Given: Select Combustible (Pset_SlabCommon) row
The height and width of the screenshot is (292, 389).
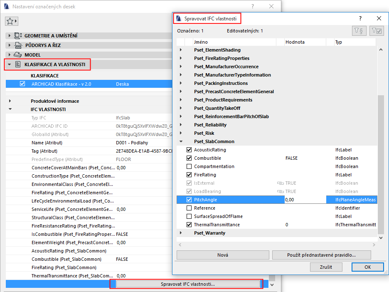Looking at the screenshot, I should (89, 259).
